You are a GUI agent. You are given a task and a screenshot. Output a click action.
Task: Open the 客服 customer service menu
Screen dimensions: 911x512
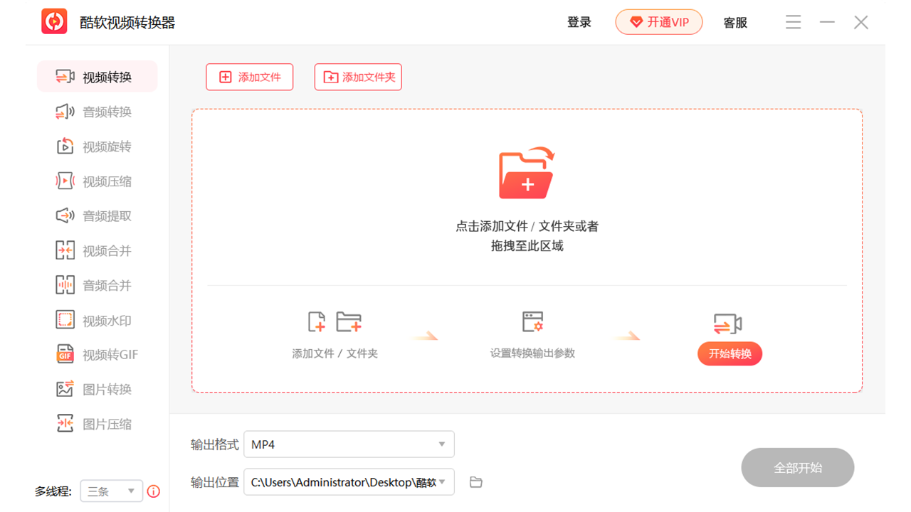(x=734, y=22)
